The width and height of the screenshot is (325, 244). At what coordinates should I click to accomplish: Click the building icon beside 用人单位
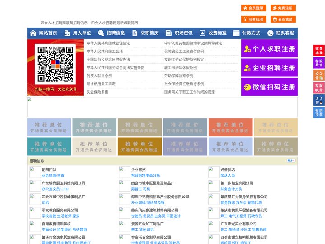point(67,33)
